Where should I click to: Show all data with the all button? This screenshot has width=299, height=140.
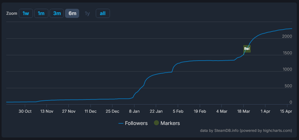click(103, 13)
